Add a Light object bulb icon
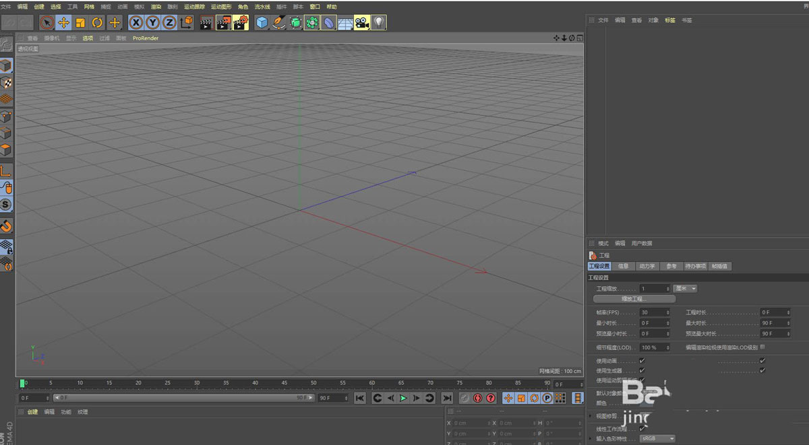Viewport: 809px width, 445px height. (x=379, y=22)
